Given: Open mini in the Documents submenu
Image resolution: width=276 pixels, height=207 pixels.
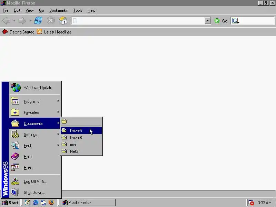Looking at the screenshot, I should click(x=81, y=145).
